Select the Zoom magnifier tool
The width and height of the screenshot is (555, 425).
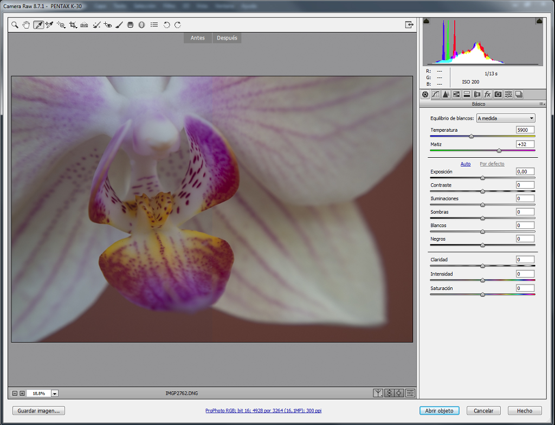point(15,25)
